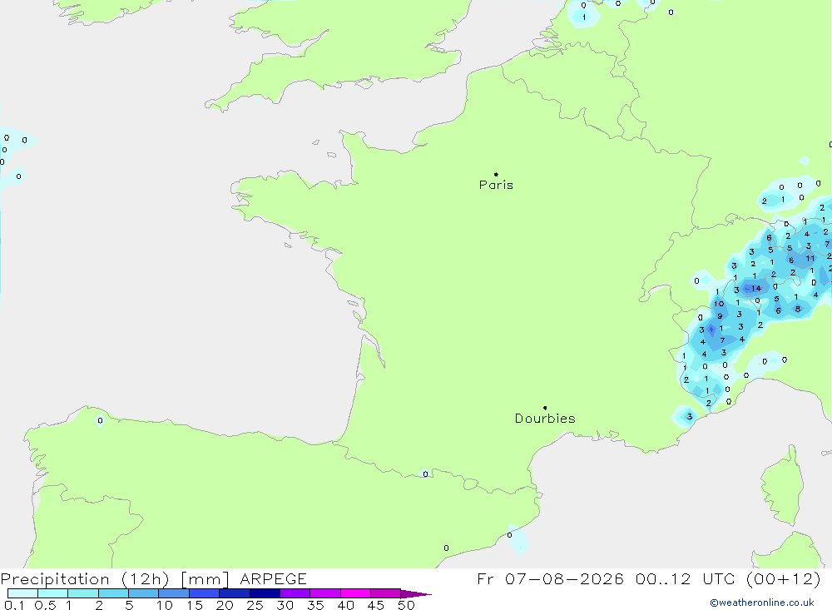Click the '11' precipitation value on map
Image resolution: width=832 pixels, height=610 pixels.
coord(810,259)
